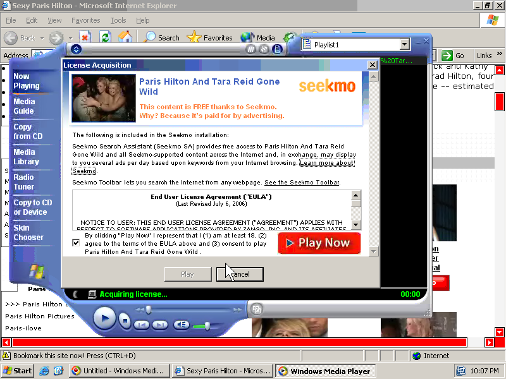The image size is (506, 379).
Task: Open the Search pane in Internet Explorer
Action: pos(161,38)
